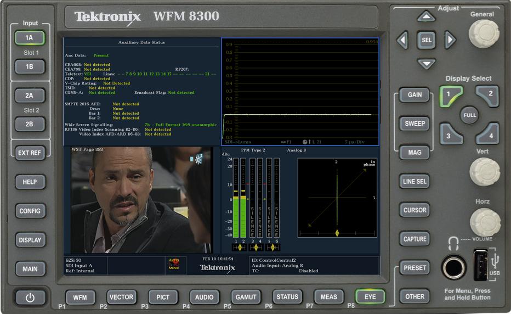Click the SEL select key
The height and width of the screenshot is (314, 511).
(426, 40)
